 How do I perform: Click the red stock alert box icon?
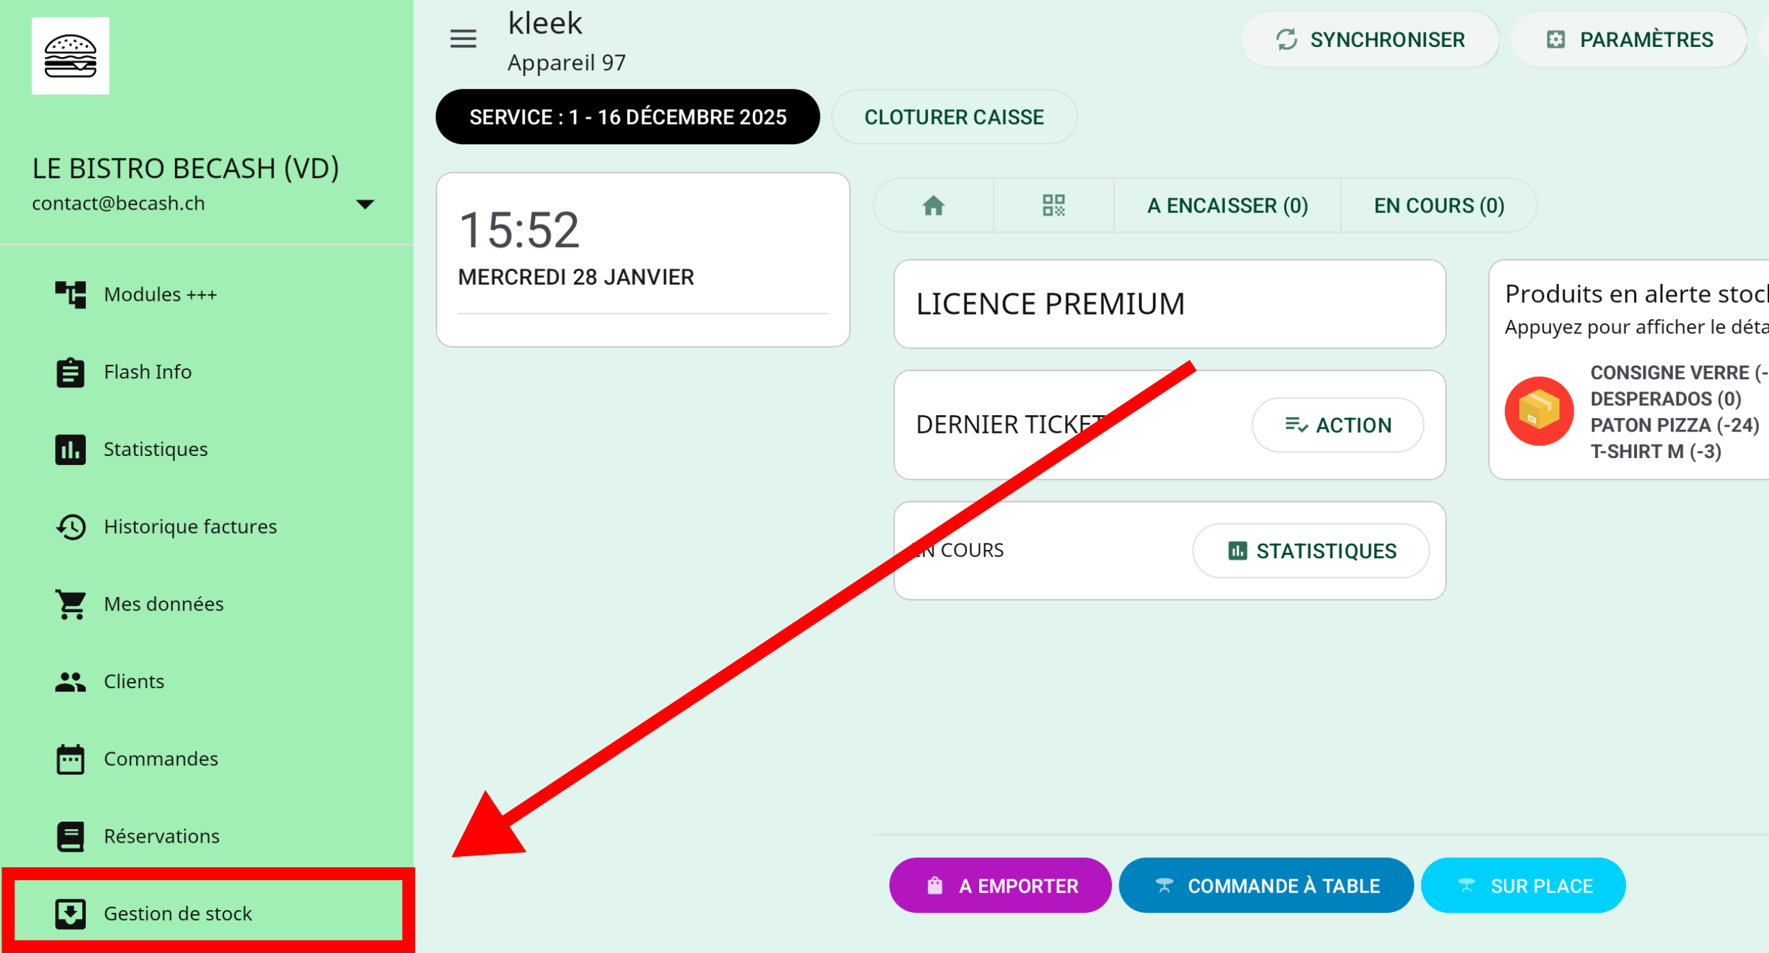pos(1538,411)
